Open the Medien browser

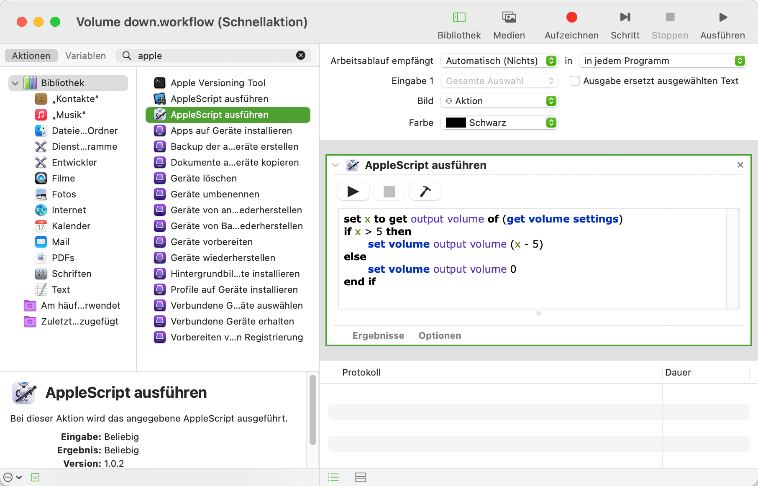[509, 17]
